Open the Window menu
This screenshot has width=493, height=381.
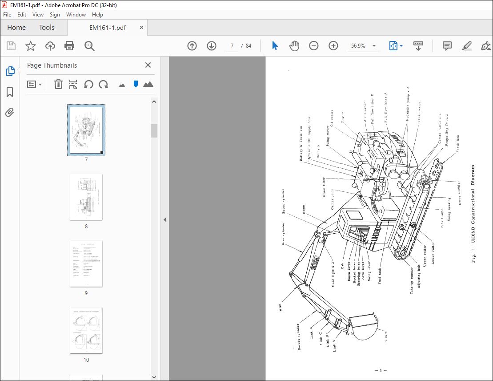click(76, 15)
